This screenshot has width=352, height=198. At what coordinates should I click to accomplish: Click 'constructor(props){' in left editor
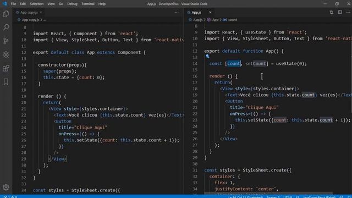tap(62, 65)
